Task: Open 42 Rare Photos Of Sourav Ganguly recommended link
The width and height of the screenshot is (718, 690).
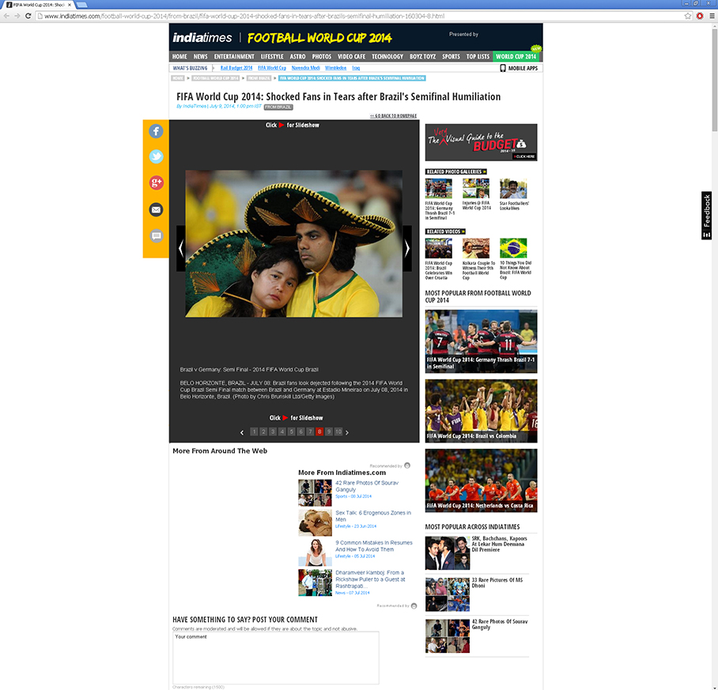Action: (x=367, y=486)
